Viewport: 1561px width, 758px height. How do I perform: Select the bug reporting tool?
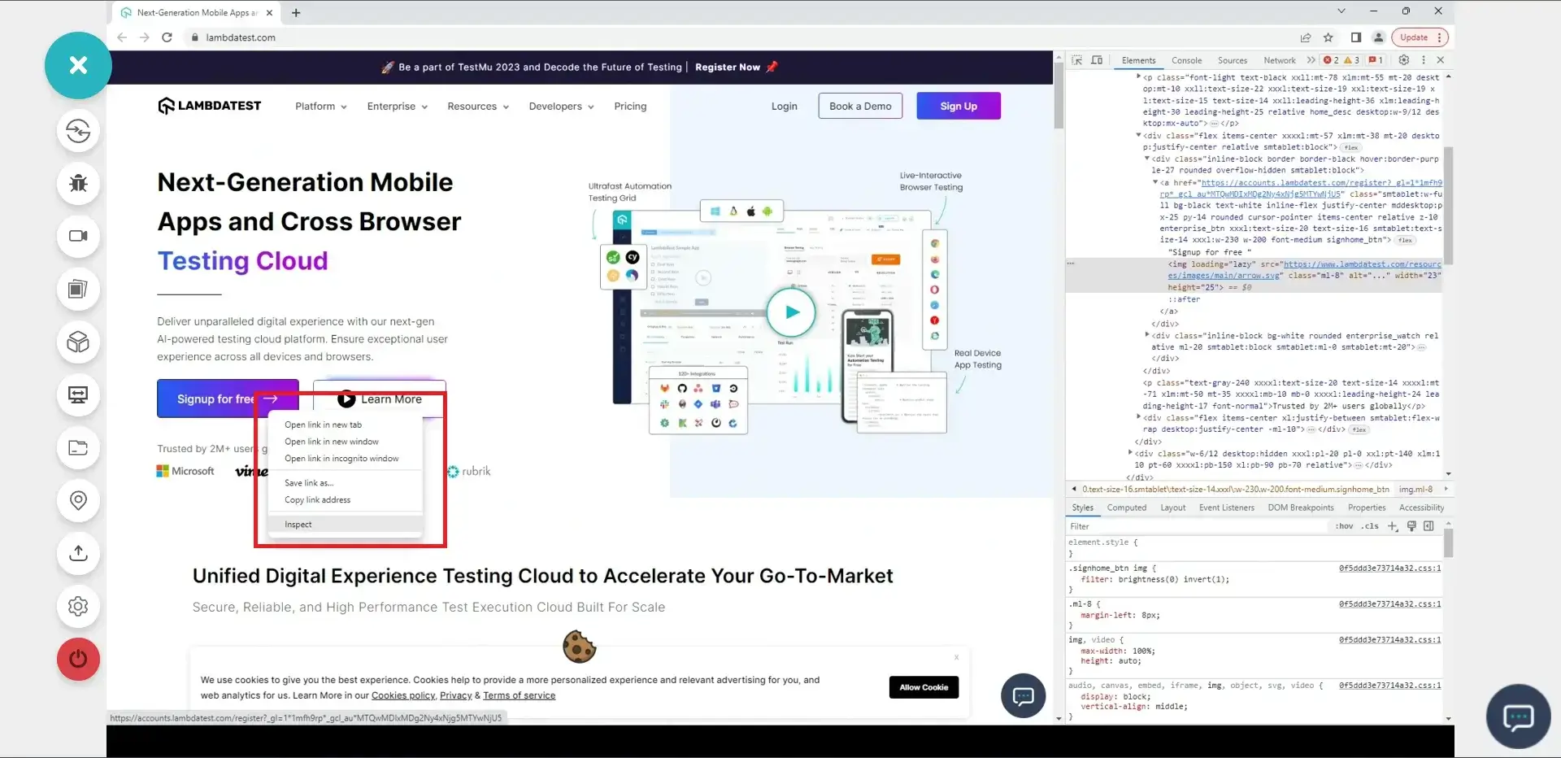(x=78, y=184)
